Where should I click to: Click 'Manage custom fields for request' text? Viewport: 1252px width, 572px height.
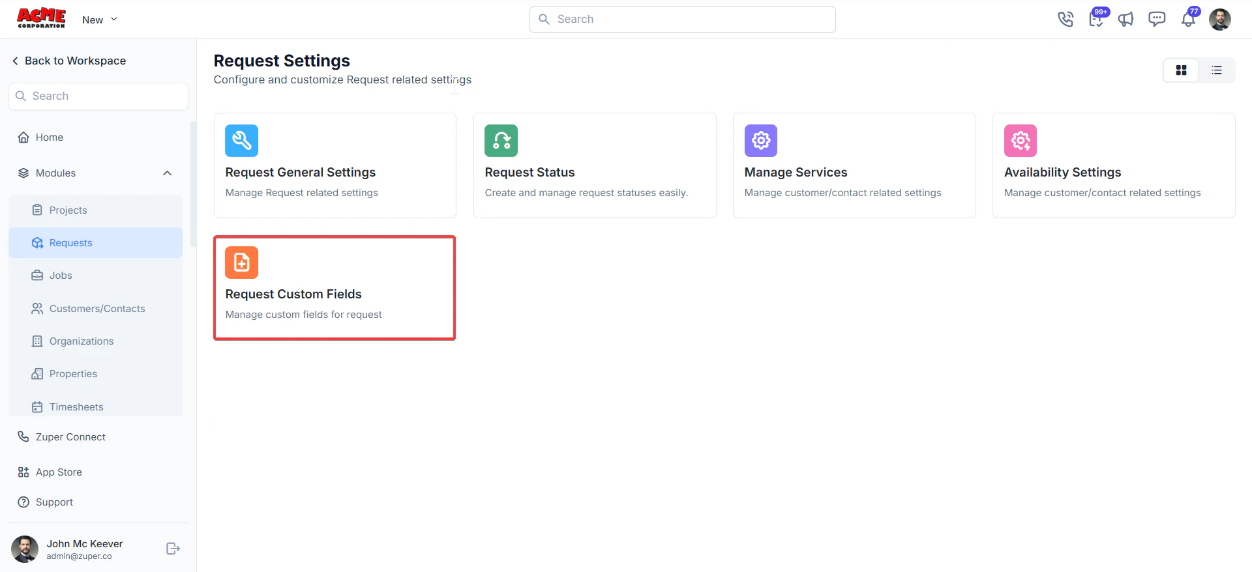point(303,315)
